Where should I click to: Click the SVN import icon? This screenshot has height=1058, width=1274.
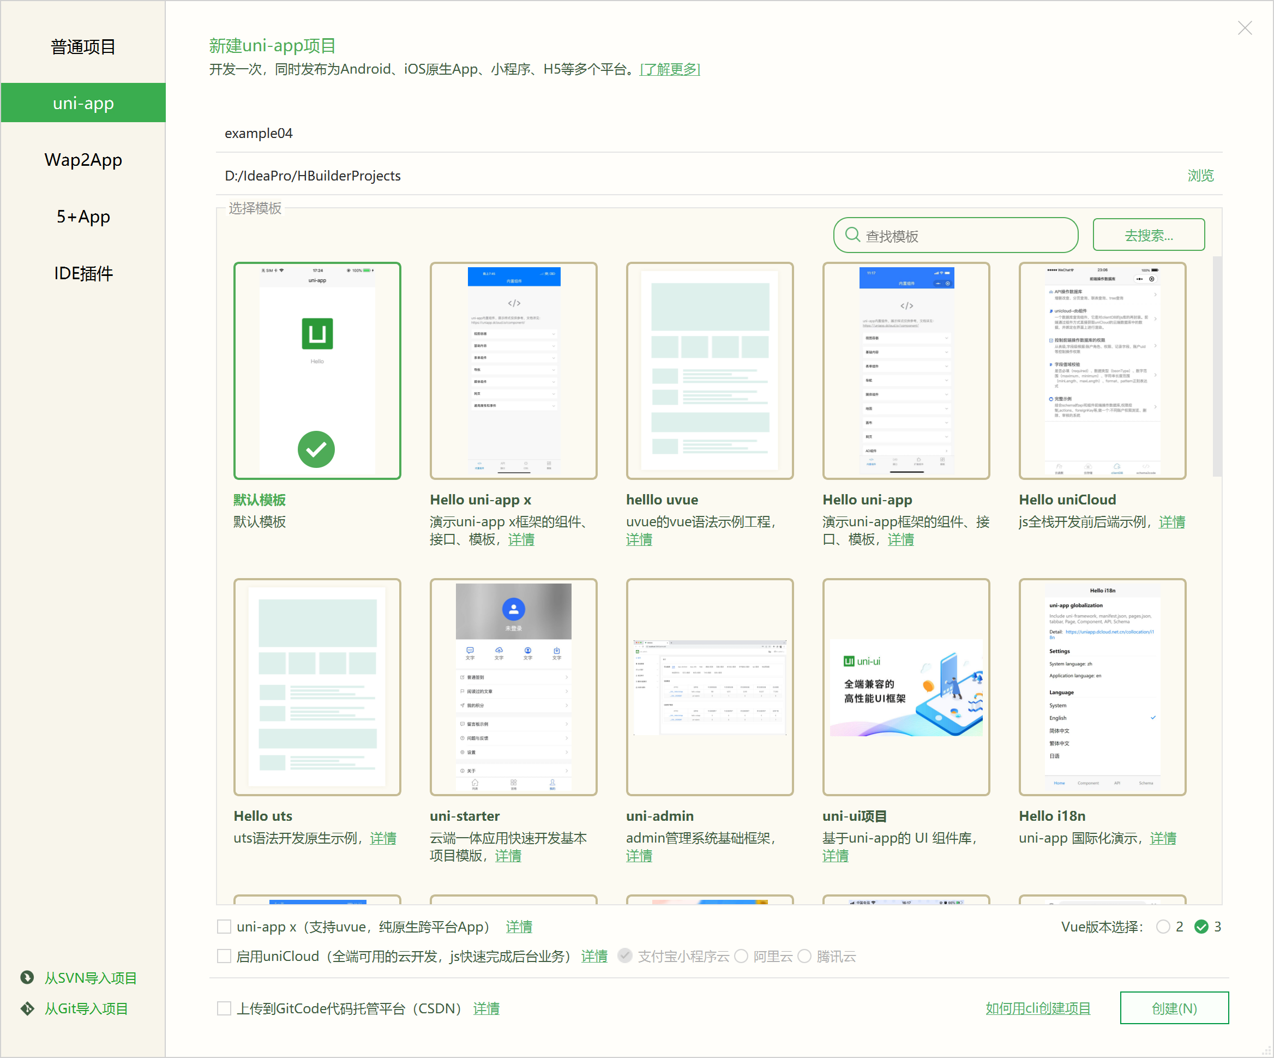tap(27, 977)
